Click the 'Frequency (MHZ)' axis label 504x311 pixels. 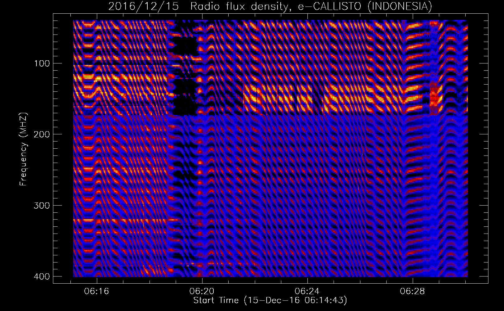pyautogui.click(x=23, y=149)
